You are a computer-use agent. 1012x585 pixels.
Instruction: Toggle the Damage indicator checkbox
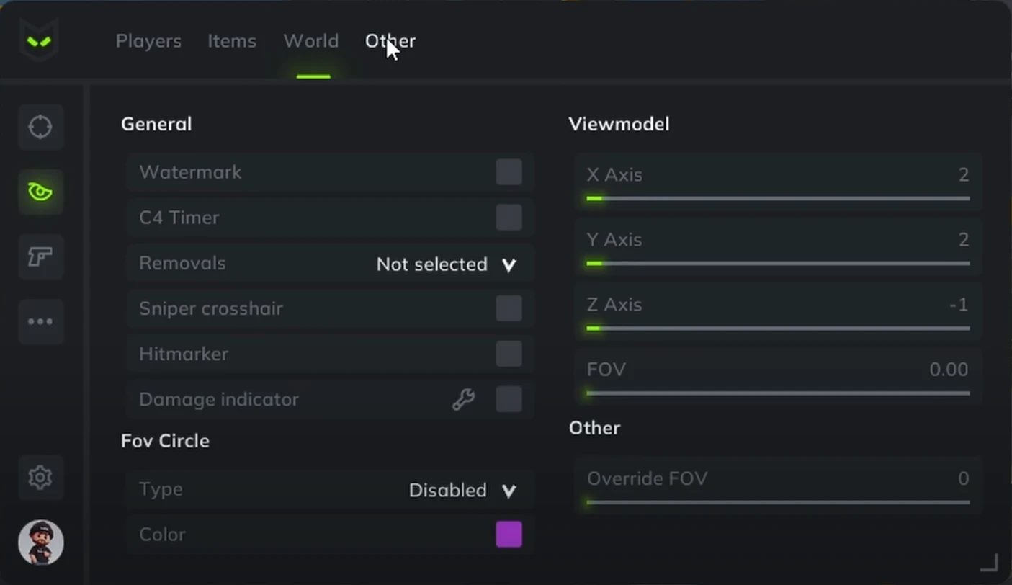(x=509, y=399)
